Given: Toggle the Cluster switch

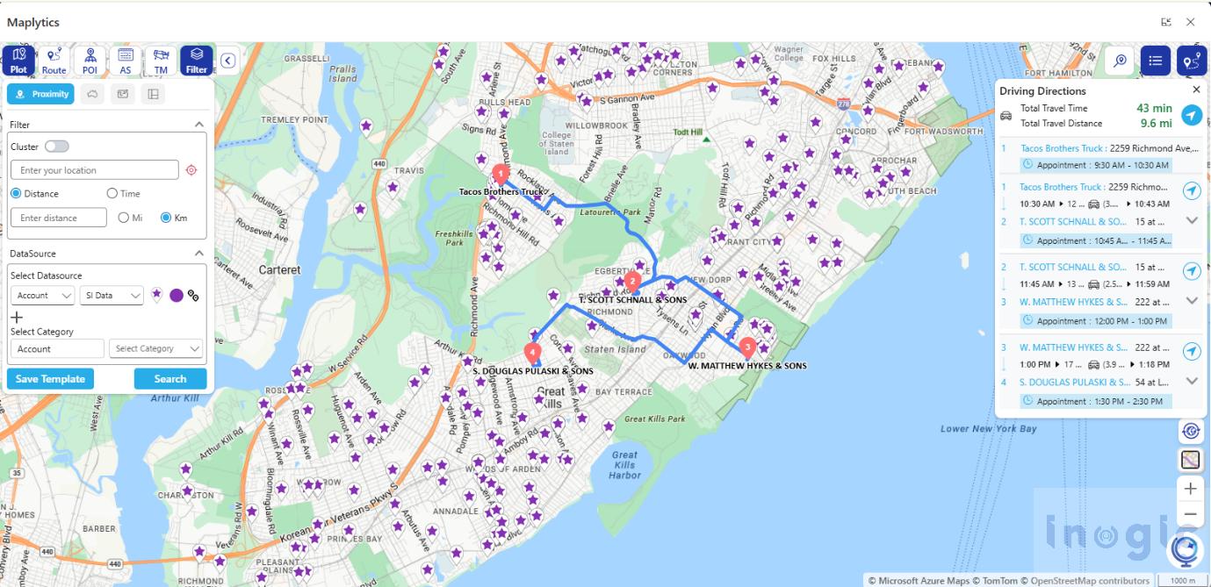Looking at the screenshot, I should tap(57, 147).
